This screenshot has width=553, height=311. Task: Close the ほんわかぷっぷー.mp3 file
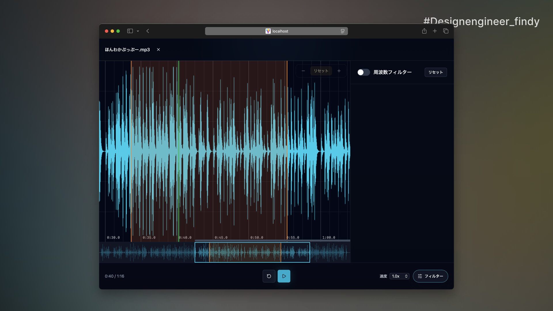tap(158, 50)
